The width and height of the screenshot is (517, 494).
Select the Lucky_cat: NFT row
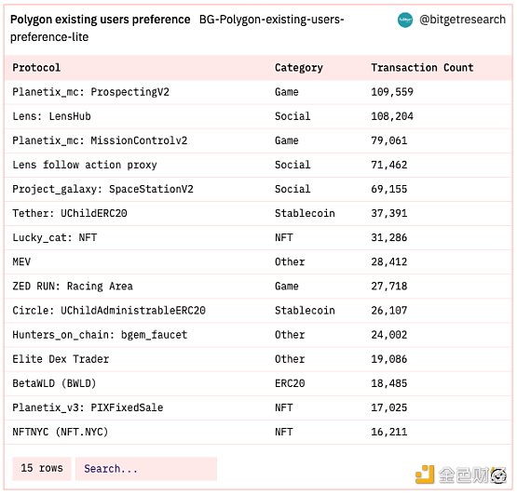[259, 238]
